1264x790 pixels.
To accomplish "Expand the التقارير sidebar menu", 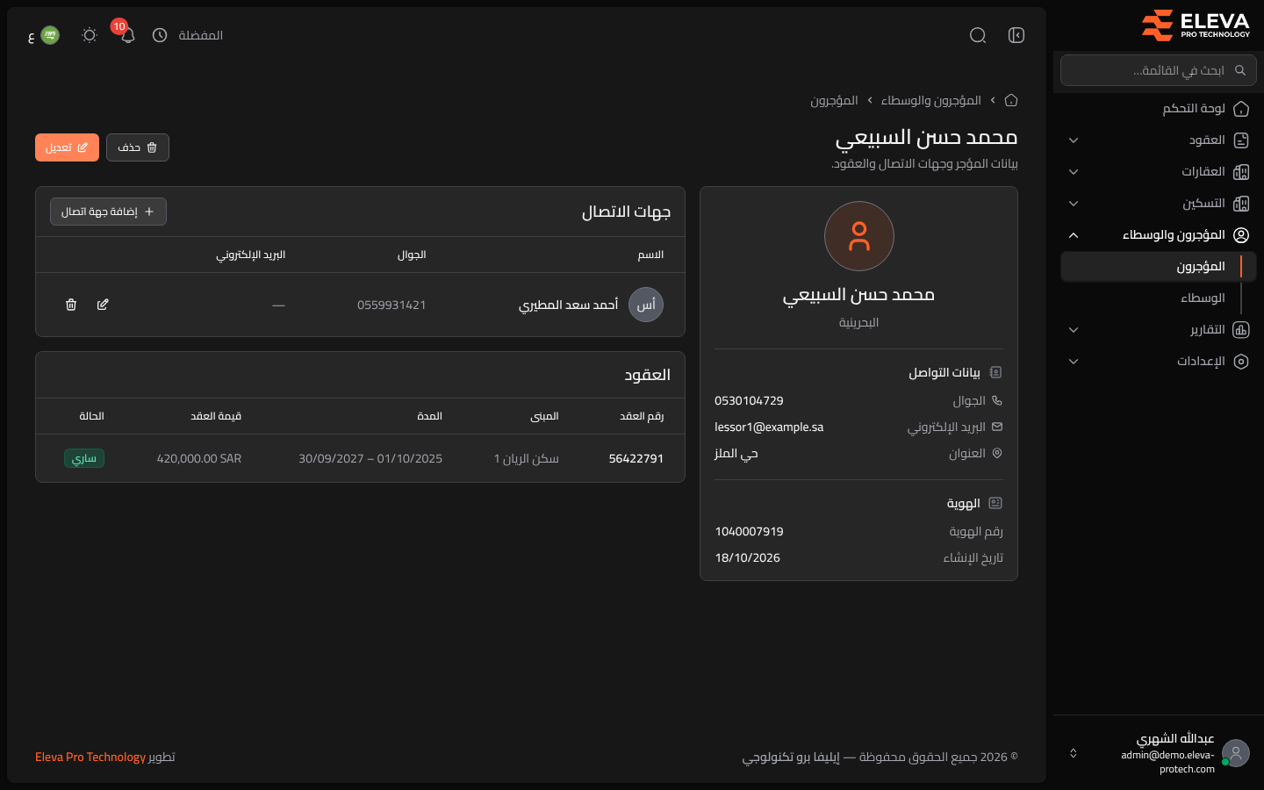I will pyautogui.click(x=1159, y=330).
